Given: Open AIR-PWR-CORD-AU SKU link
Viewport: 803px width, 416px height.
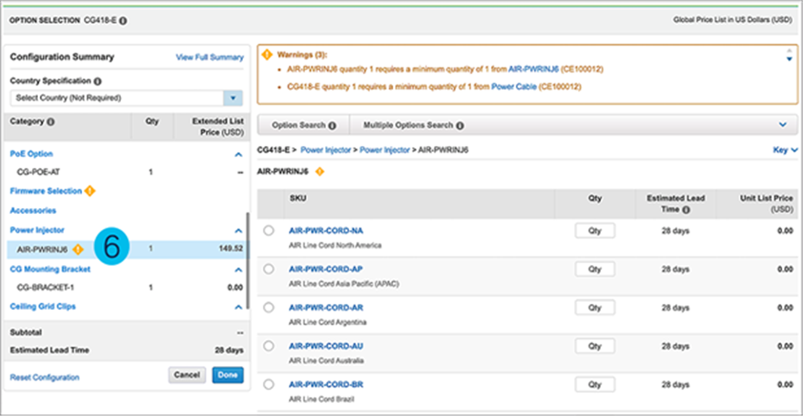Looking at the screenshot, I should coord(326,346).
